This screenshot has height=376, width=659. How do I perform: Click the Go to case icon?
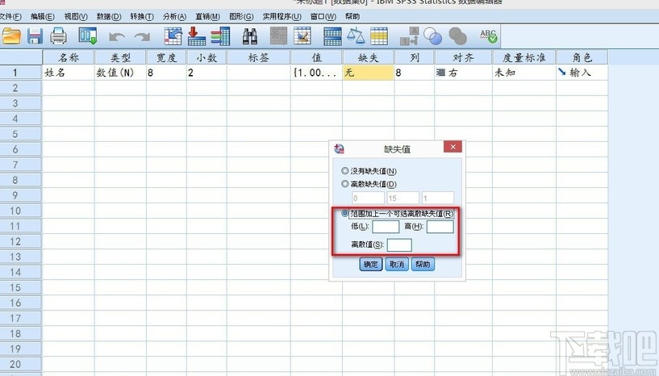click(173, 36)
